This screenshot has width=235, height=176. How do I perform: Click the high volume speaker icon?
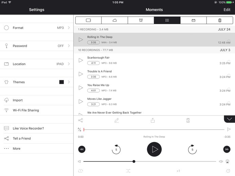click(x=221, y=161)
